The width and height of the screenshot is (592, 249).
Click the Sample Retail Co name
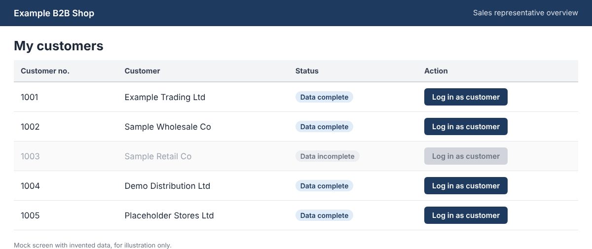(158, 156)
